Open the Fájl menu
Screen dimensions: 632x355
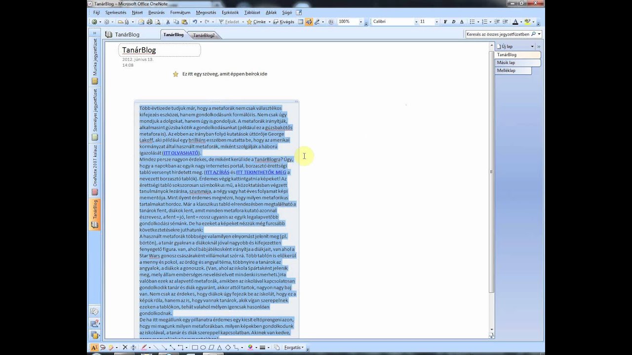(x=96, y=12)
